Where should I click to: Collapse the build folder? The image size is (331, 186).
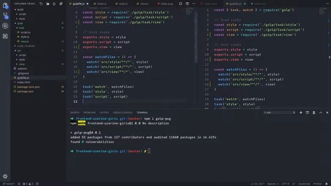pos(20,9)
